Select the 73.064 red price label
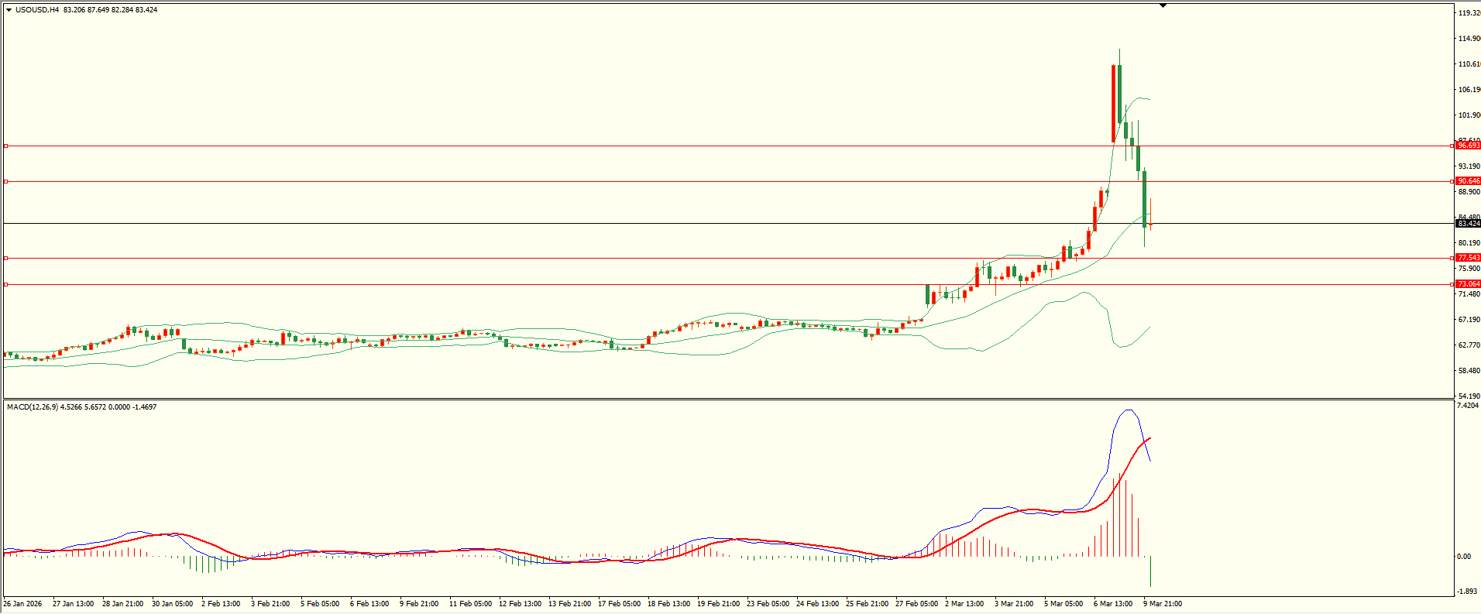1481x614 pixels. [1468, 284]
